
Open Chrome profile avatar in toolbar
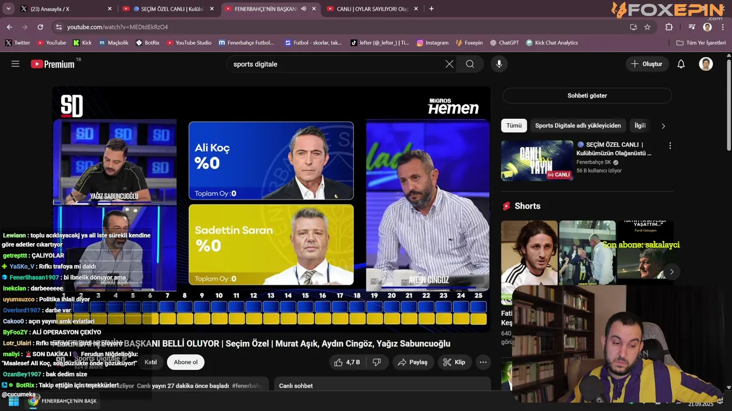pos(707,27)
